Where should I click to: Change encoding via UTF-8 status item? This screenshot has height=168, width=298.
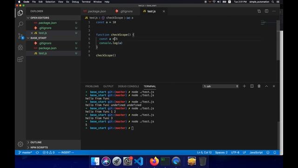[x=235, y=153]
